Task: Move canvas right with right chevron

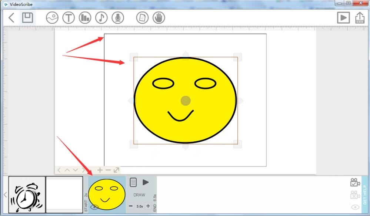Action: 83,170
